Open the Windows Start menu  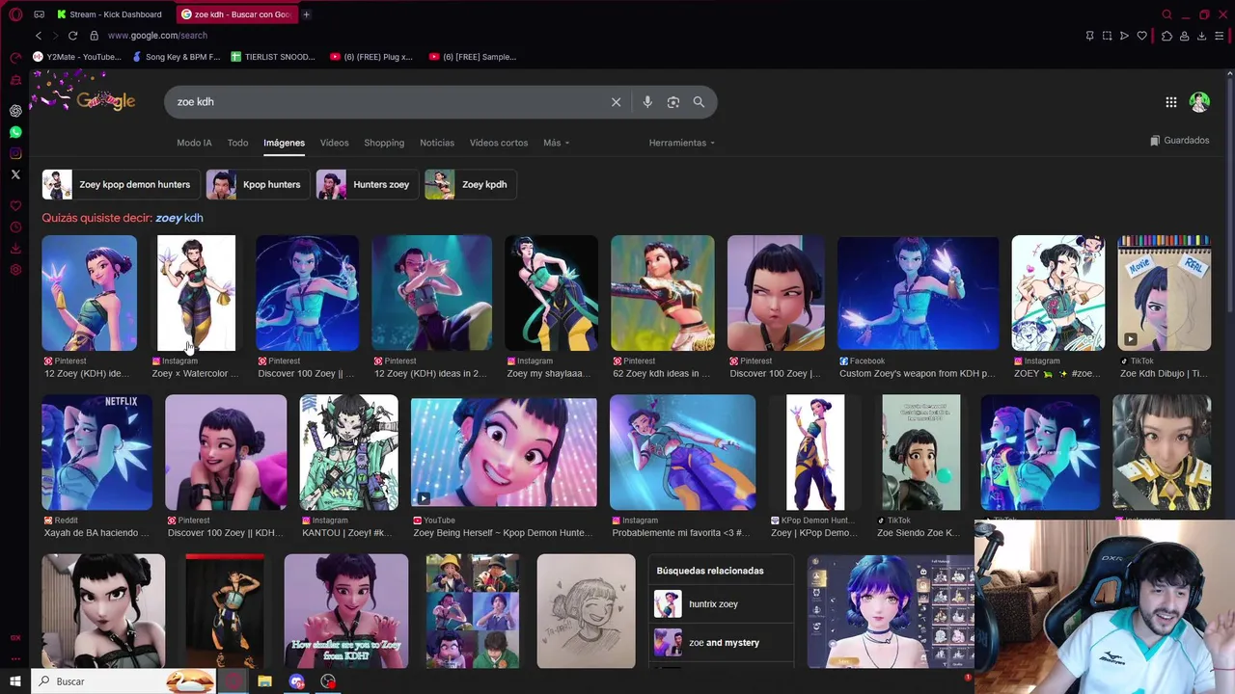point(15,681)
